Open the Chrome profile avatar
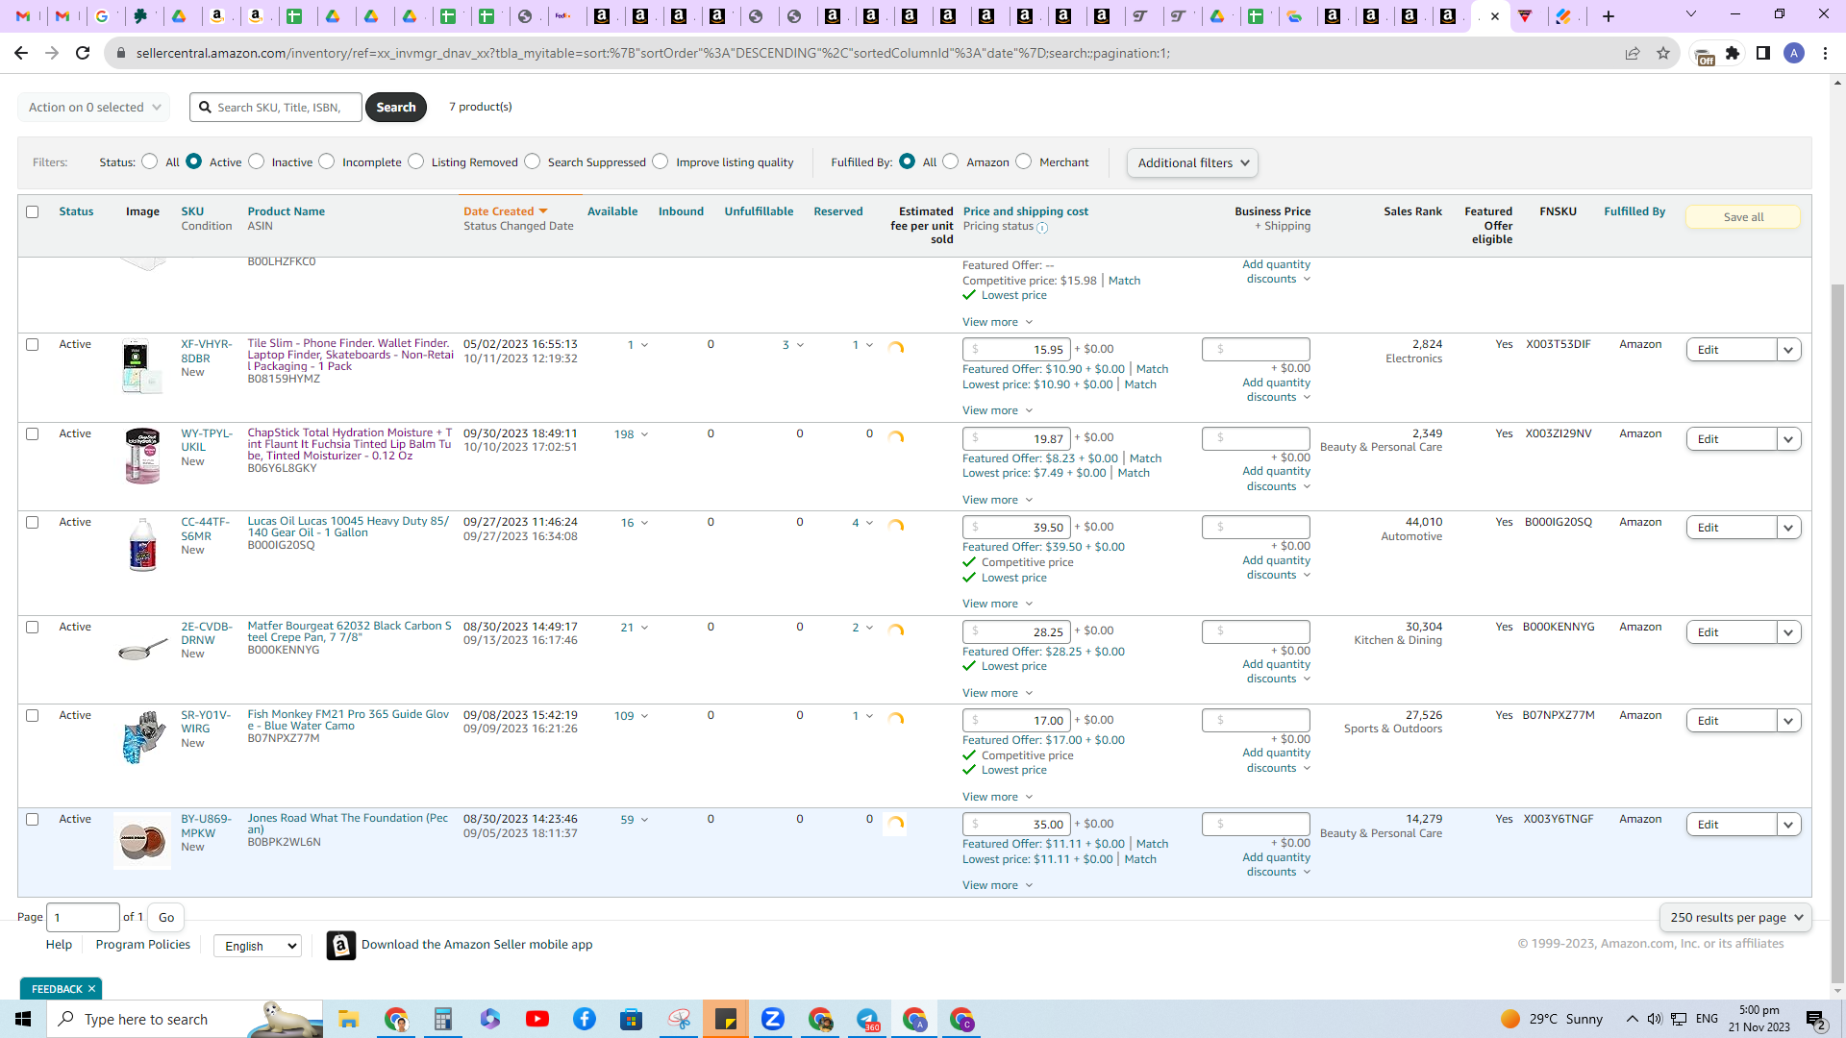Viewport: 1846px width, 1038px height. tap(1794, 53)
